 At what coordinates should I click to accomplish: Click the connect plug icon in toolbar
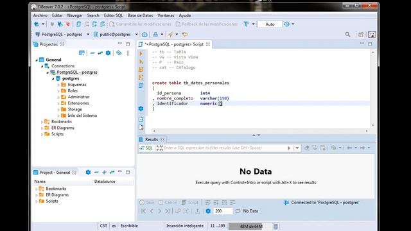(52, 24)
